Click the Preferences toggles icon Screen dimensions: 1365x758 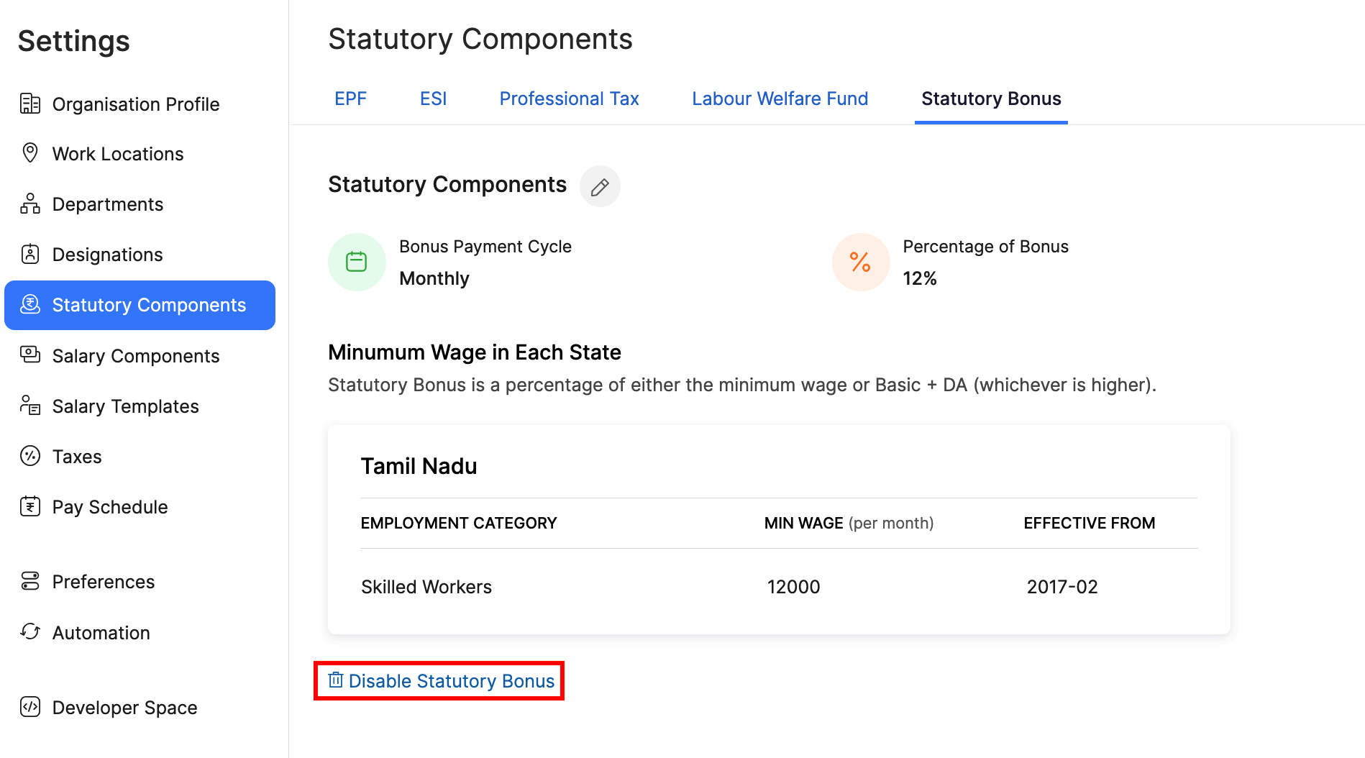click(x=30, y=581)
